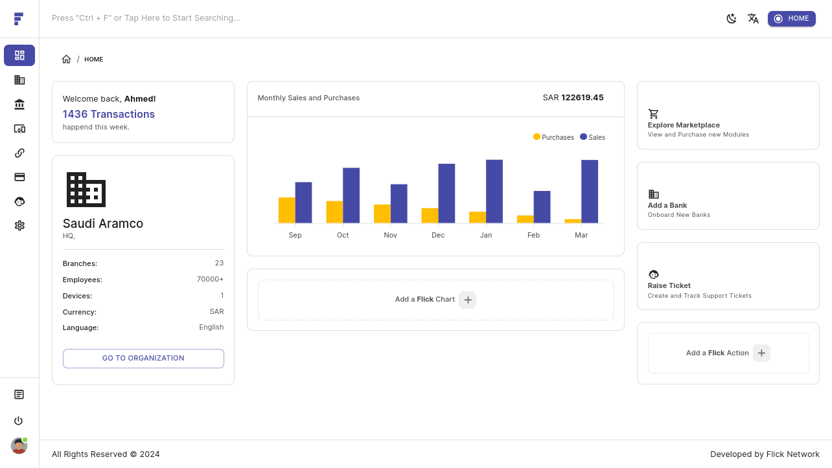The height and width of the screenshot is (468, 832).
Task: Open the user avatar profile
Action: pyautogui.click(x=19, y=445)
